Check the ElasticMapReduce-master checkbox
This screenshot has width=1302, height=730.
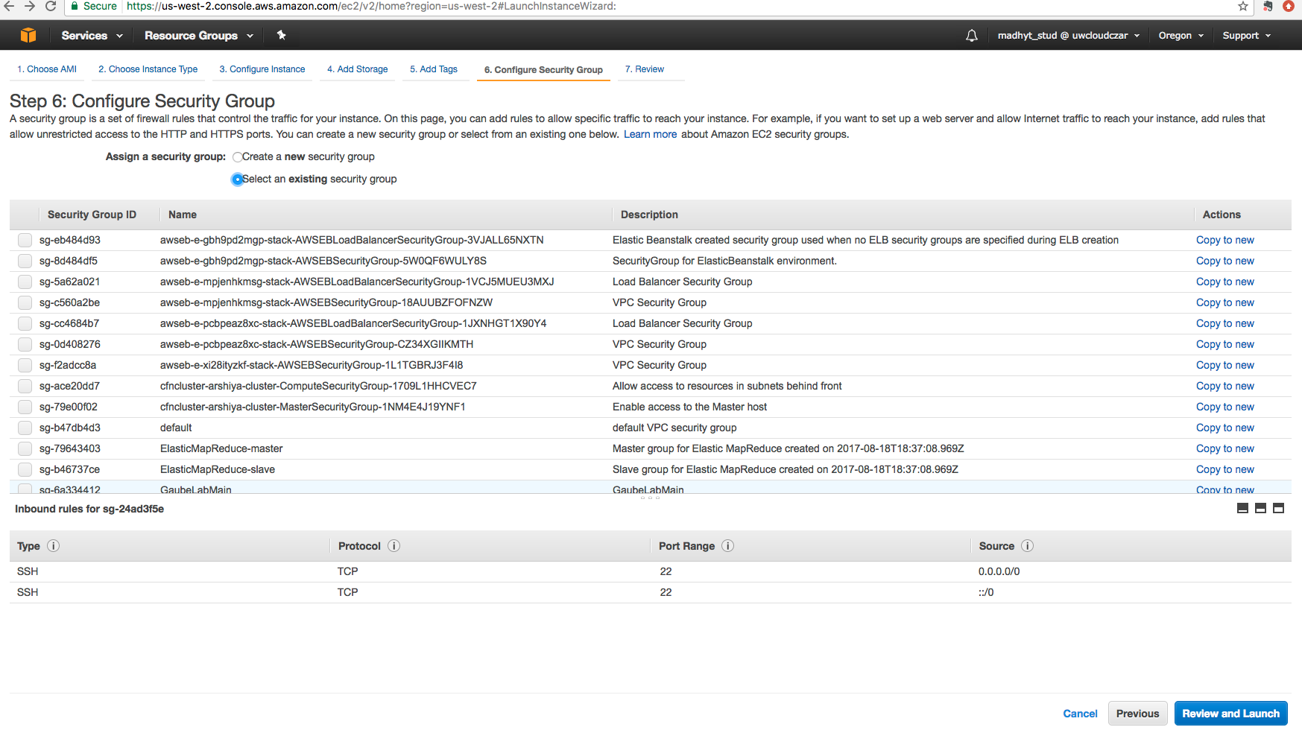25,449
